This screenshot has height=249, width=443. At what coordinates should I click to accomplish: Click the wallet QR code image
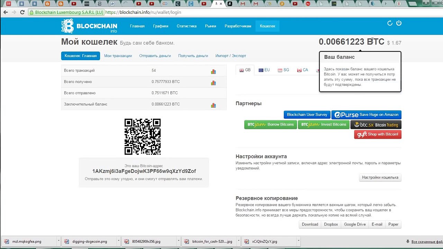(x=143, y=137)
